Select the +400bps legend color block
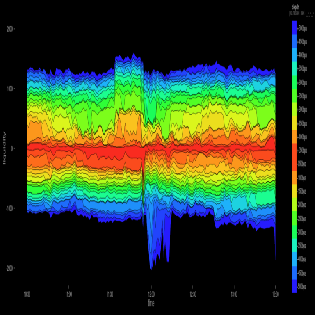This screenshot has height=315, width=315. [294, 55]
